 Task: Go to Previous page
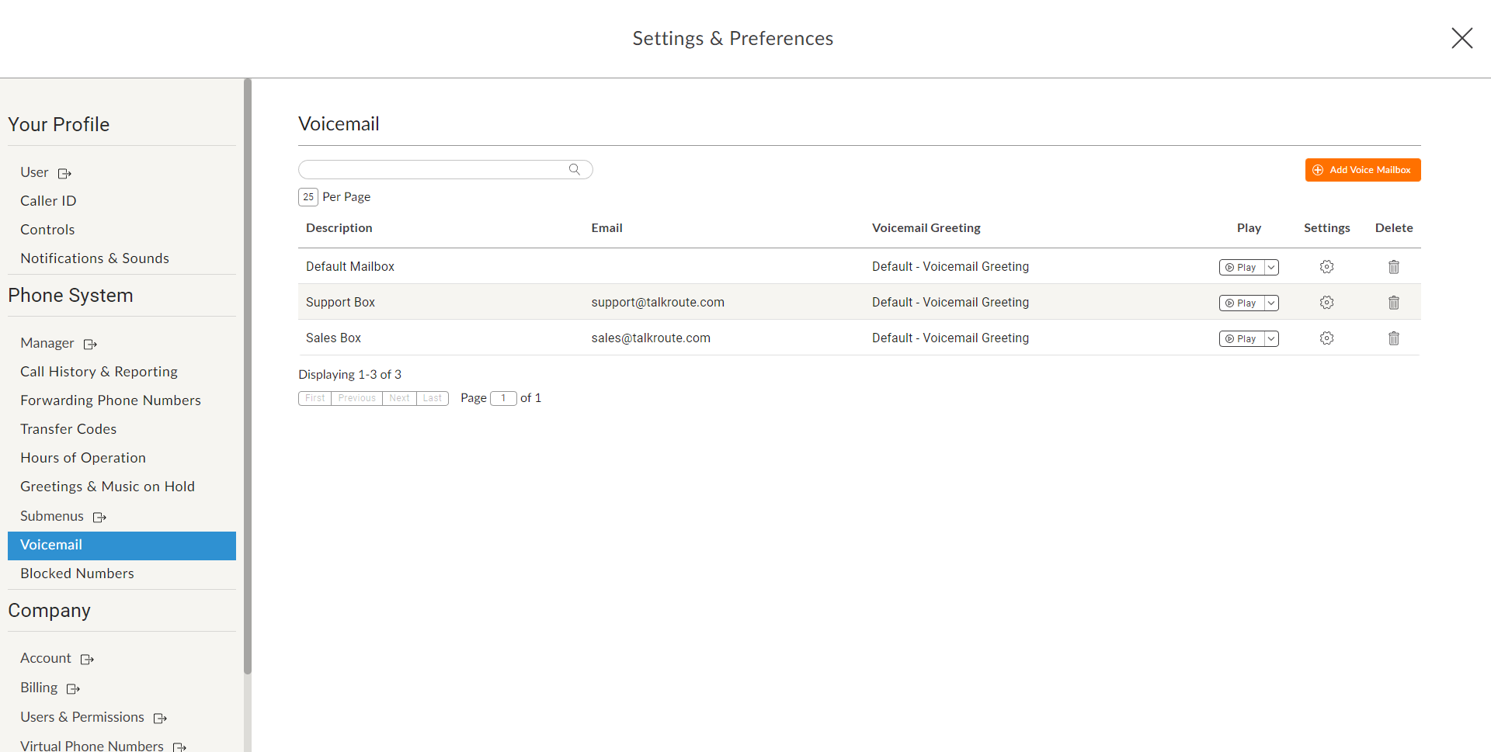click(357, 398)
